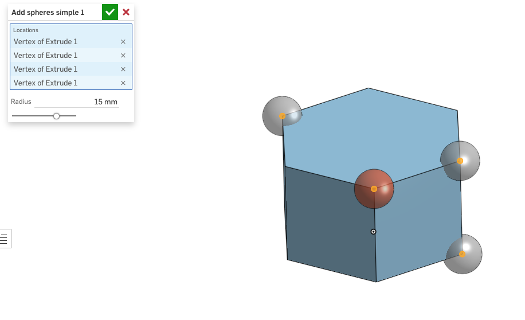Confirm the Add spheres feature with green checkmark

pyautogui.click(x=110, y=13)
